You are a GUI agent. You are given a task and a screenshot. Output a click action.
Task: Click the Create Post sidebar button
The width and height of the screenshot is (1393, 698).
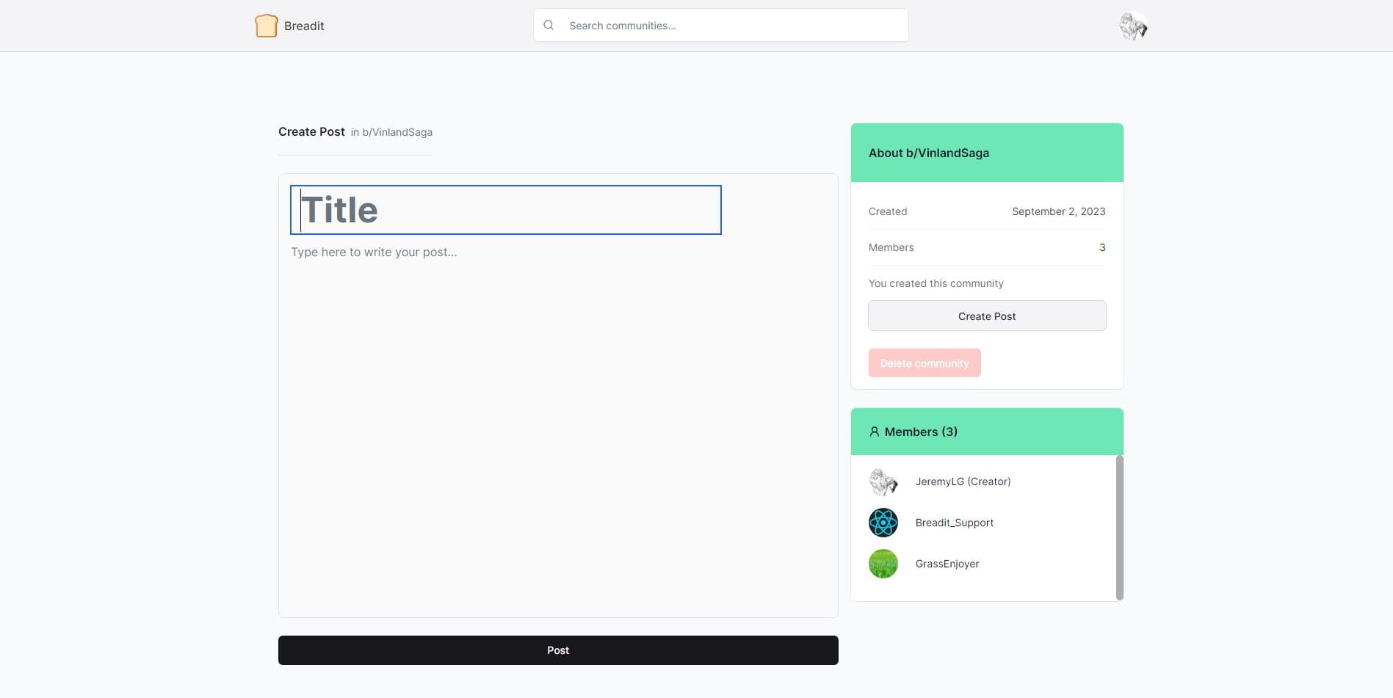coord(986,316)
